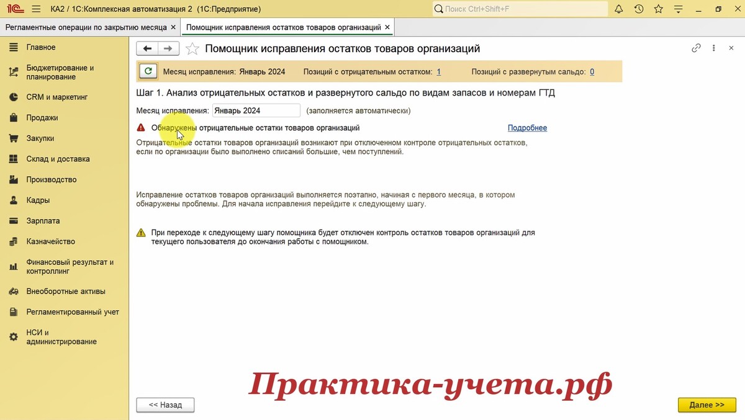
Task: Click the '(заполняется автоматически)' hint text
Action: point(358,110)
